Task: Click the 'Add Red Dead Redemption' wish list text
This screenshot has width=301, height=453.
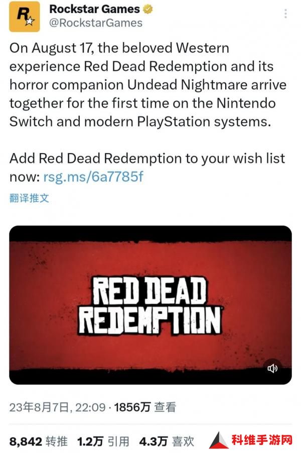Action: (147, 167)
